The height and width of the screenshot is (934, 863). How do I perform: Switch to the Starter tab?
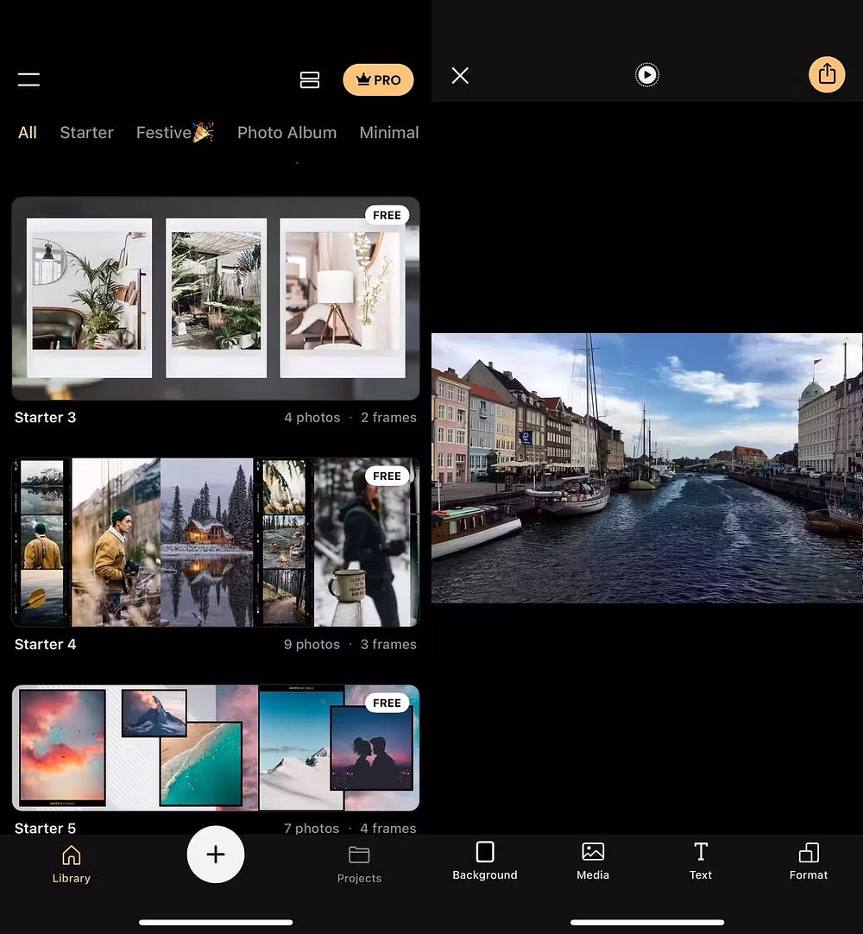(x=86, y=132)
